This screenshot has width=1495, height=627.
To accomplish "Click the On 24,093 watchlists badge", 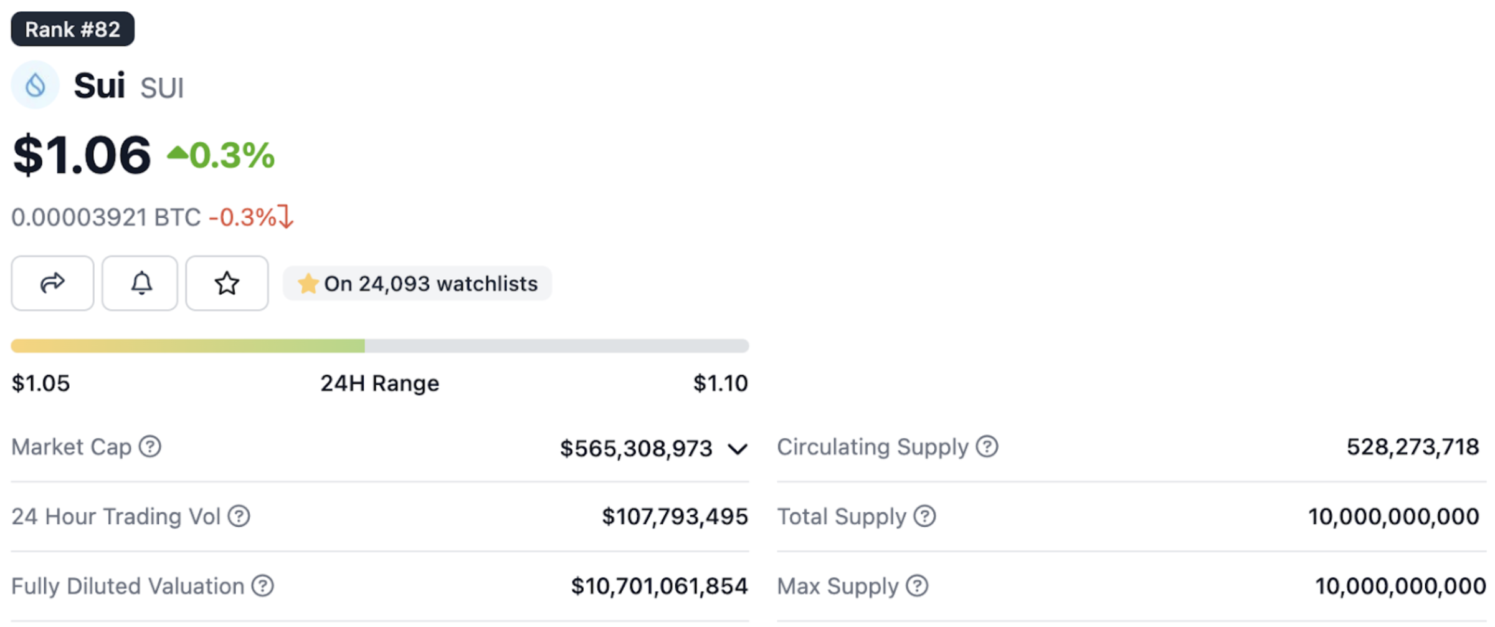I will coord(417,284).
